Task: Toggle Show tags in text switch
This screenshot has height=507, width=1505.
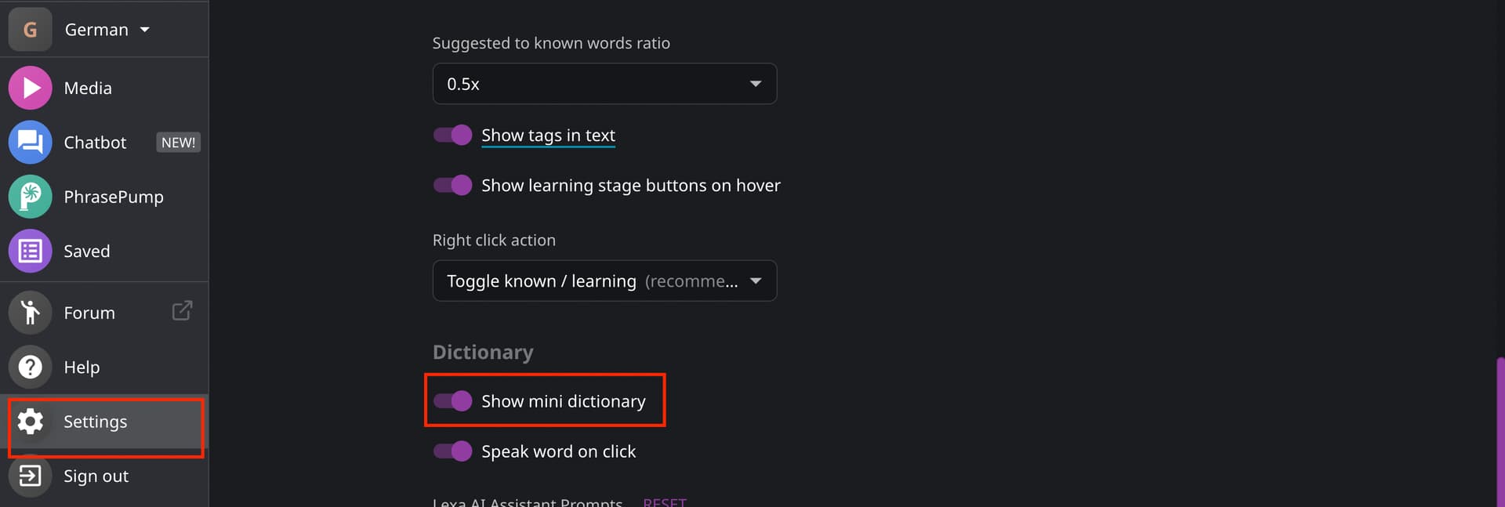Action: 453,135
